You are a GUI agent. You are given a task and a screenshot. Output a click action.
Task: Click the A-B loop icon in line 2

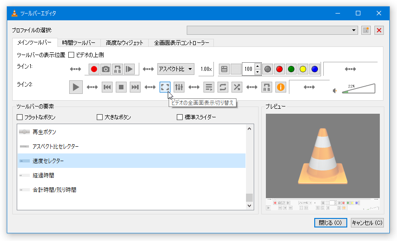point(267,87)
